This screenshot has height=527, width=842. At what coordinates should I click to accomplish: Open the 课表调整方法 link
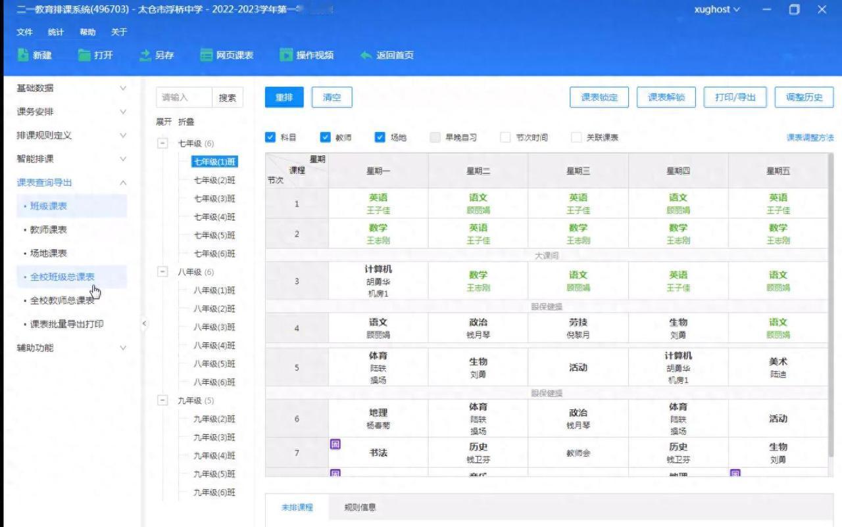(810, 137)
